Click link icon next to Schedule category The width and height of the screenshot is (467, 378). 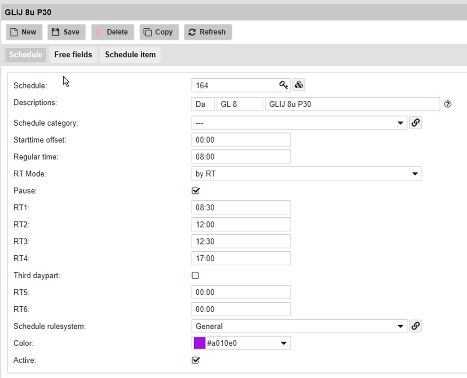[x=416, y=123]
